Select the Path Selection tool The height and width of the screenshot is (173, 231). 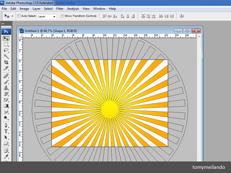pos(6,137)
